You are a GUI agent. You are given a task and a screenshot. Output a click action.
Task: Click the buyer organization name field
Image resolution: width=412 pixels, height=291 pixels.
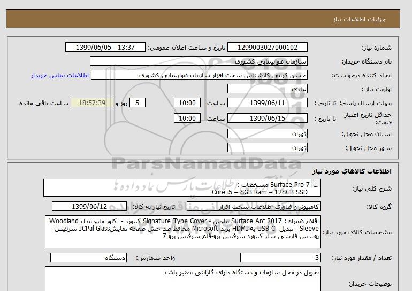click(x=199, y=61)
